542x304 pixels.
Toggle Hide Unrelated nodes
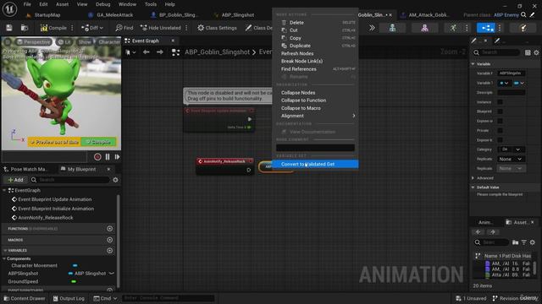pos(160,28)
